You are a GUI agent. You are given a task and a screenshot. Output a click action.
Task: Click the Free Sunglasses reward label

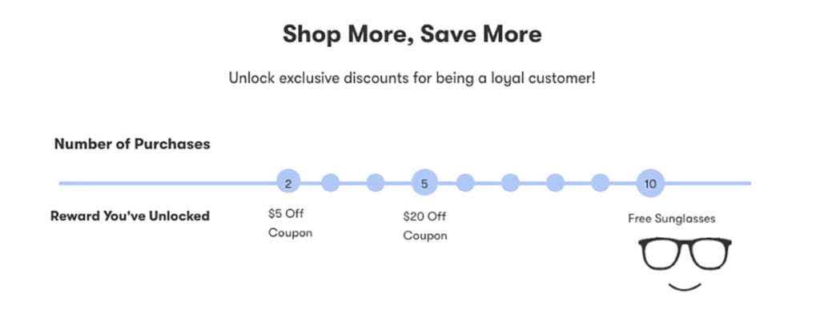672,219
